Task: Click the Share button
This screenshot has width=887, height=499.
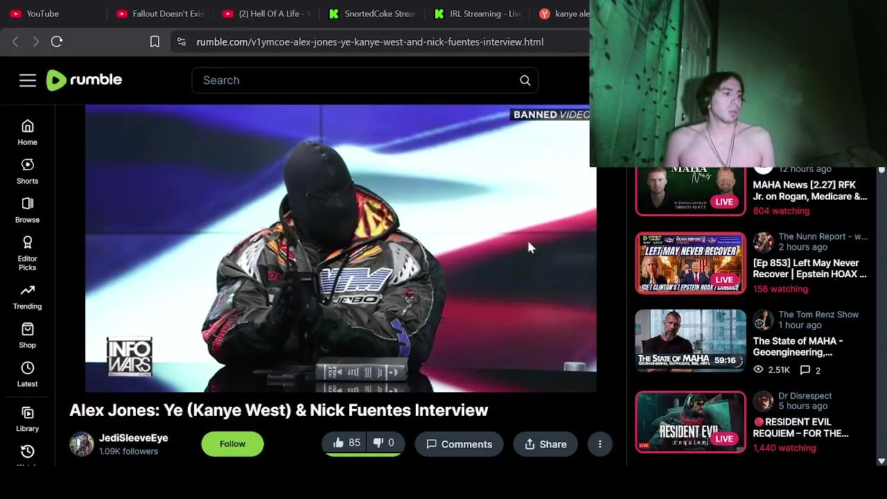Action: [x=545, y=444]
